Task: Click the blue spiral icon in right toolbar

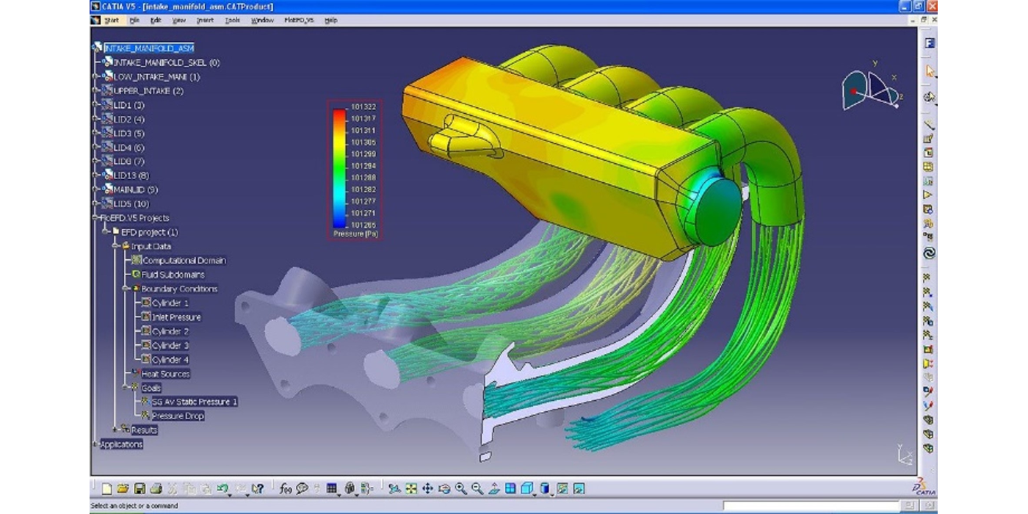Action: [929, 253]
